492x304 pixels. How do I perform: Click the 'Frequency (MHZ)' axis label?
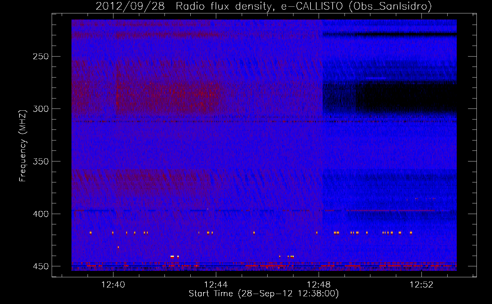tap(23, 146)
